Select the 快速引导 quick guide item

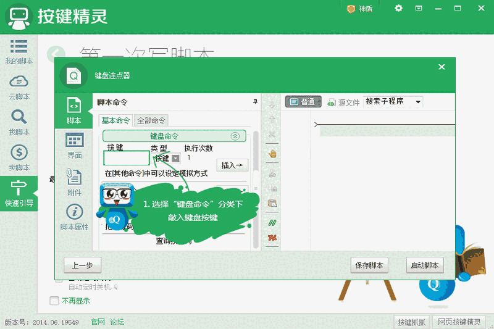[x=19, y=194]
